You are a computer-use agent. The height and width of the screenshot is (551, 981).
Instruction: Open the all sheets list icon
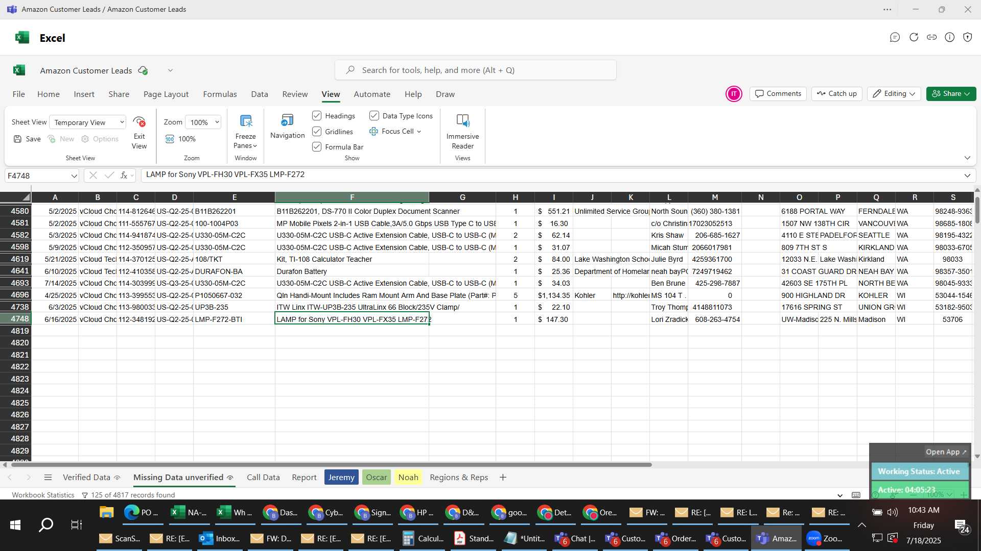(48, 478)
